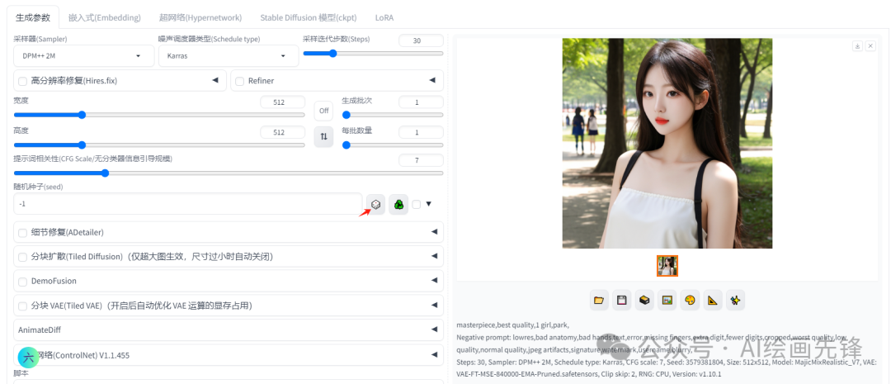
Task: Click the height value field showing 512
Action: (282, 132)
